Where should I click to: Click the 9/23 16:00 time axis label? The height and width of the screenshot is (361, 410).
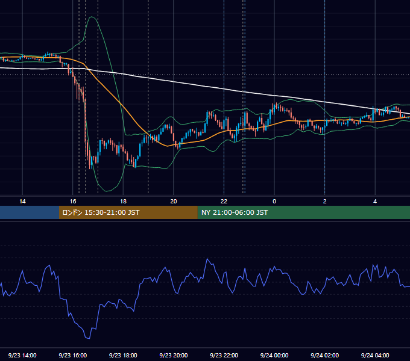tap(73, 355)
